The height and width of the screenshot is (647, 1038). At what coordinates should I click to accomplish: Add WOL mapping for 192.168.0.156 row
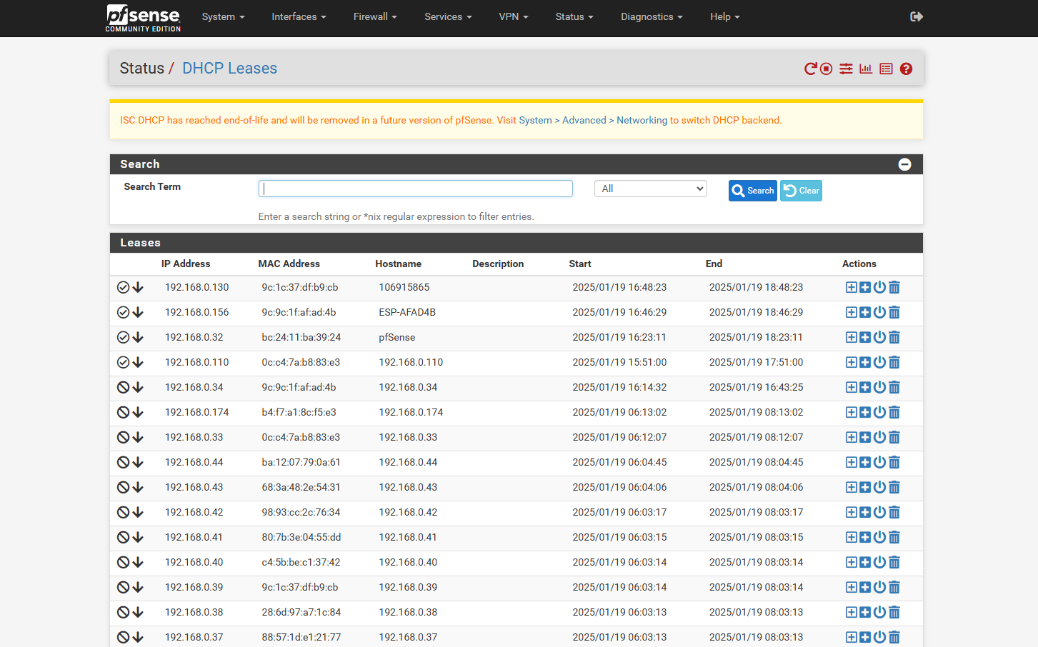(x=865, y=312)
